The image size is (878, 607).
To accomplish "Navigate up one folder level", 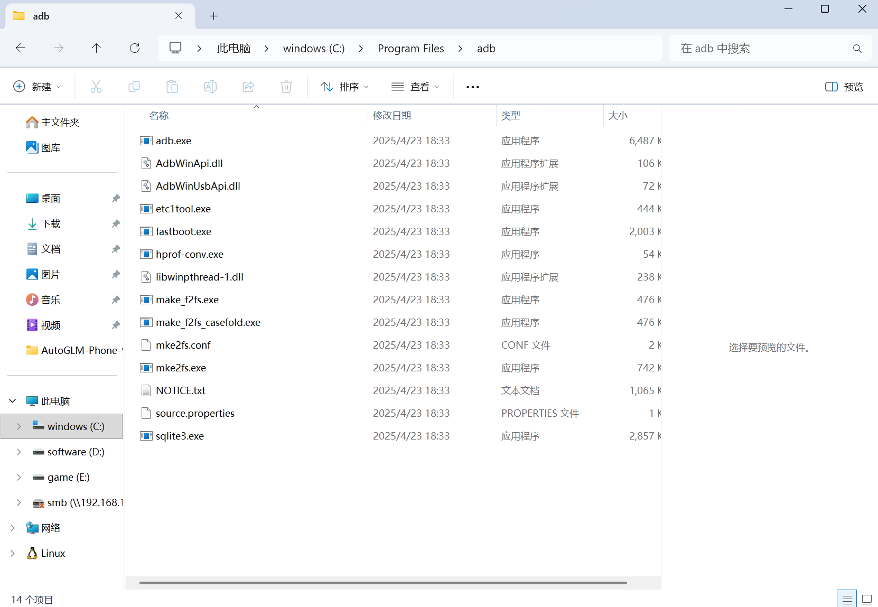I will click(x=96, y=48).
